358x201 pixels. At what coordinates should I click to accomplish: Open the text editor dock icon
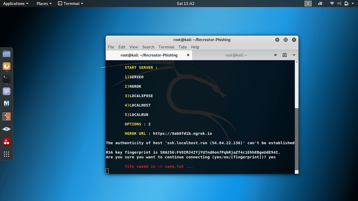pyautogui.click(x=6, y=91)
